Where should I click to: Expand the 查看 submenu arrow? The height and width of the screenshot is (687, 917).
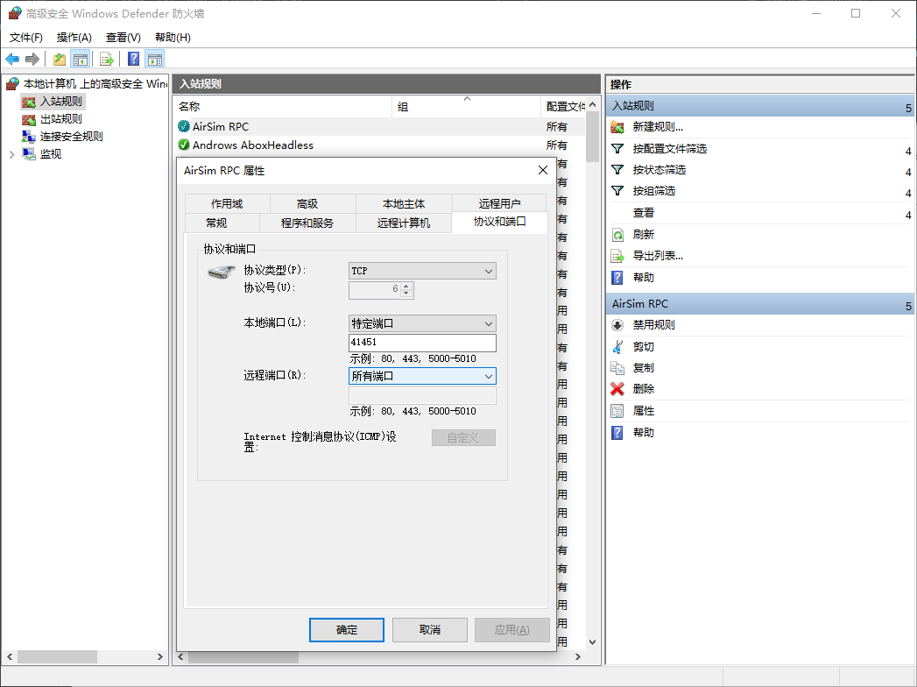click(908, 215)
